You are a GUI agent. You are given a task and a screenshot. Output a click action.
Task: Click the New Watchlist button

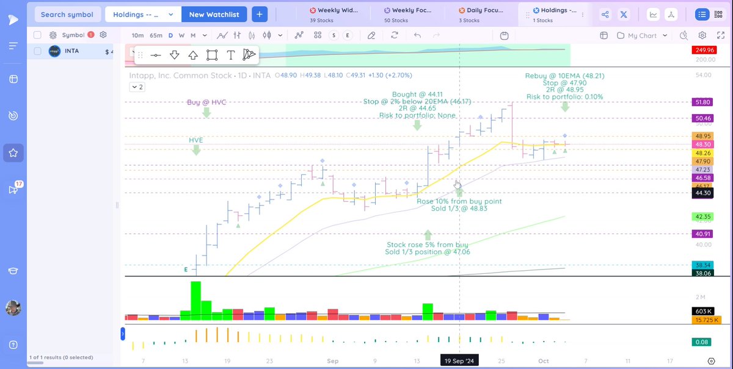pos(214,14)
